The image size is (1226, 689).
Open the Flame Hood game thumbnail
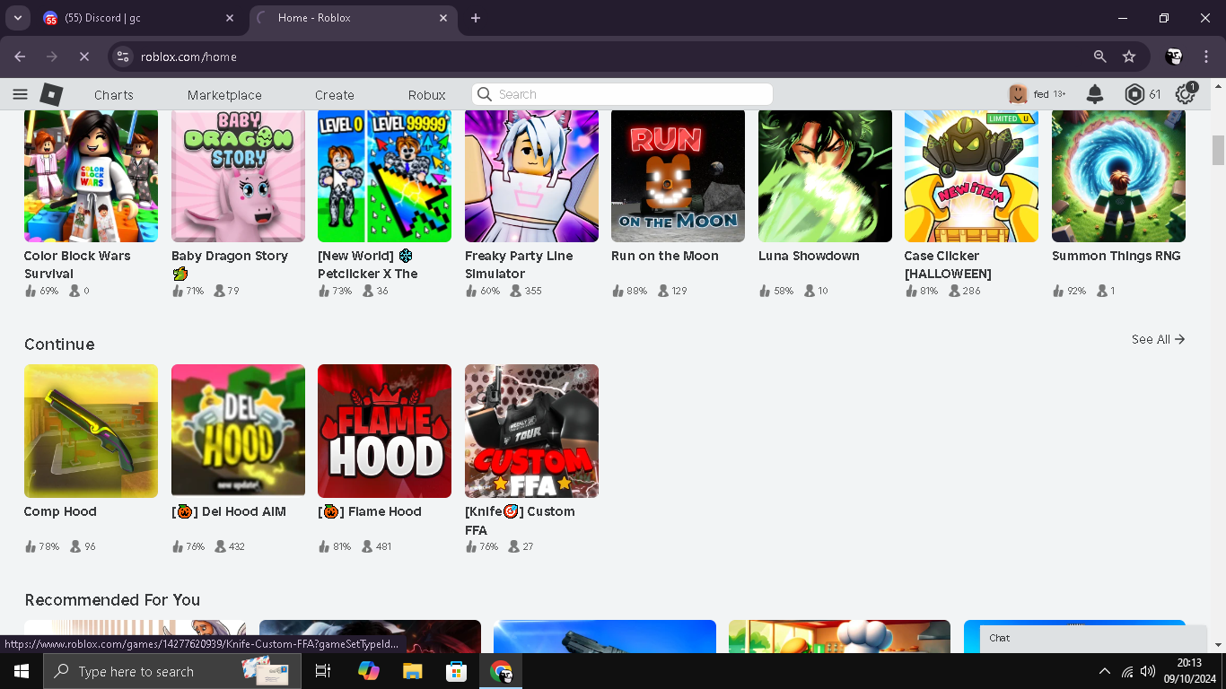(384, 431)
